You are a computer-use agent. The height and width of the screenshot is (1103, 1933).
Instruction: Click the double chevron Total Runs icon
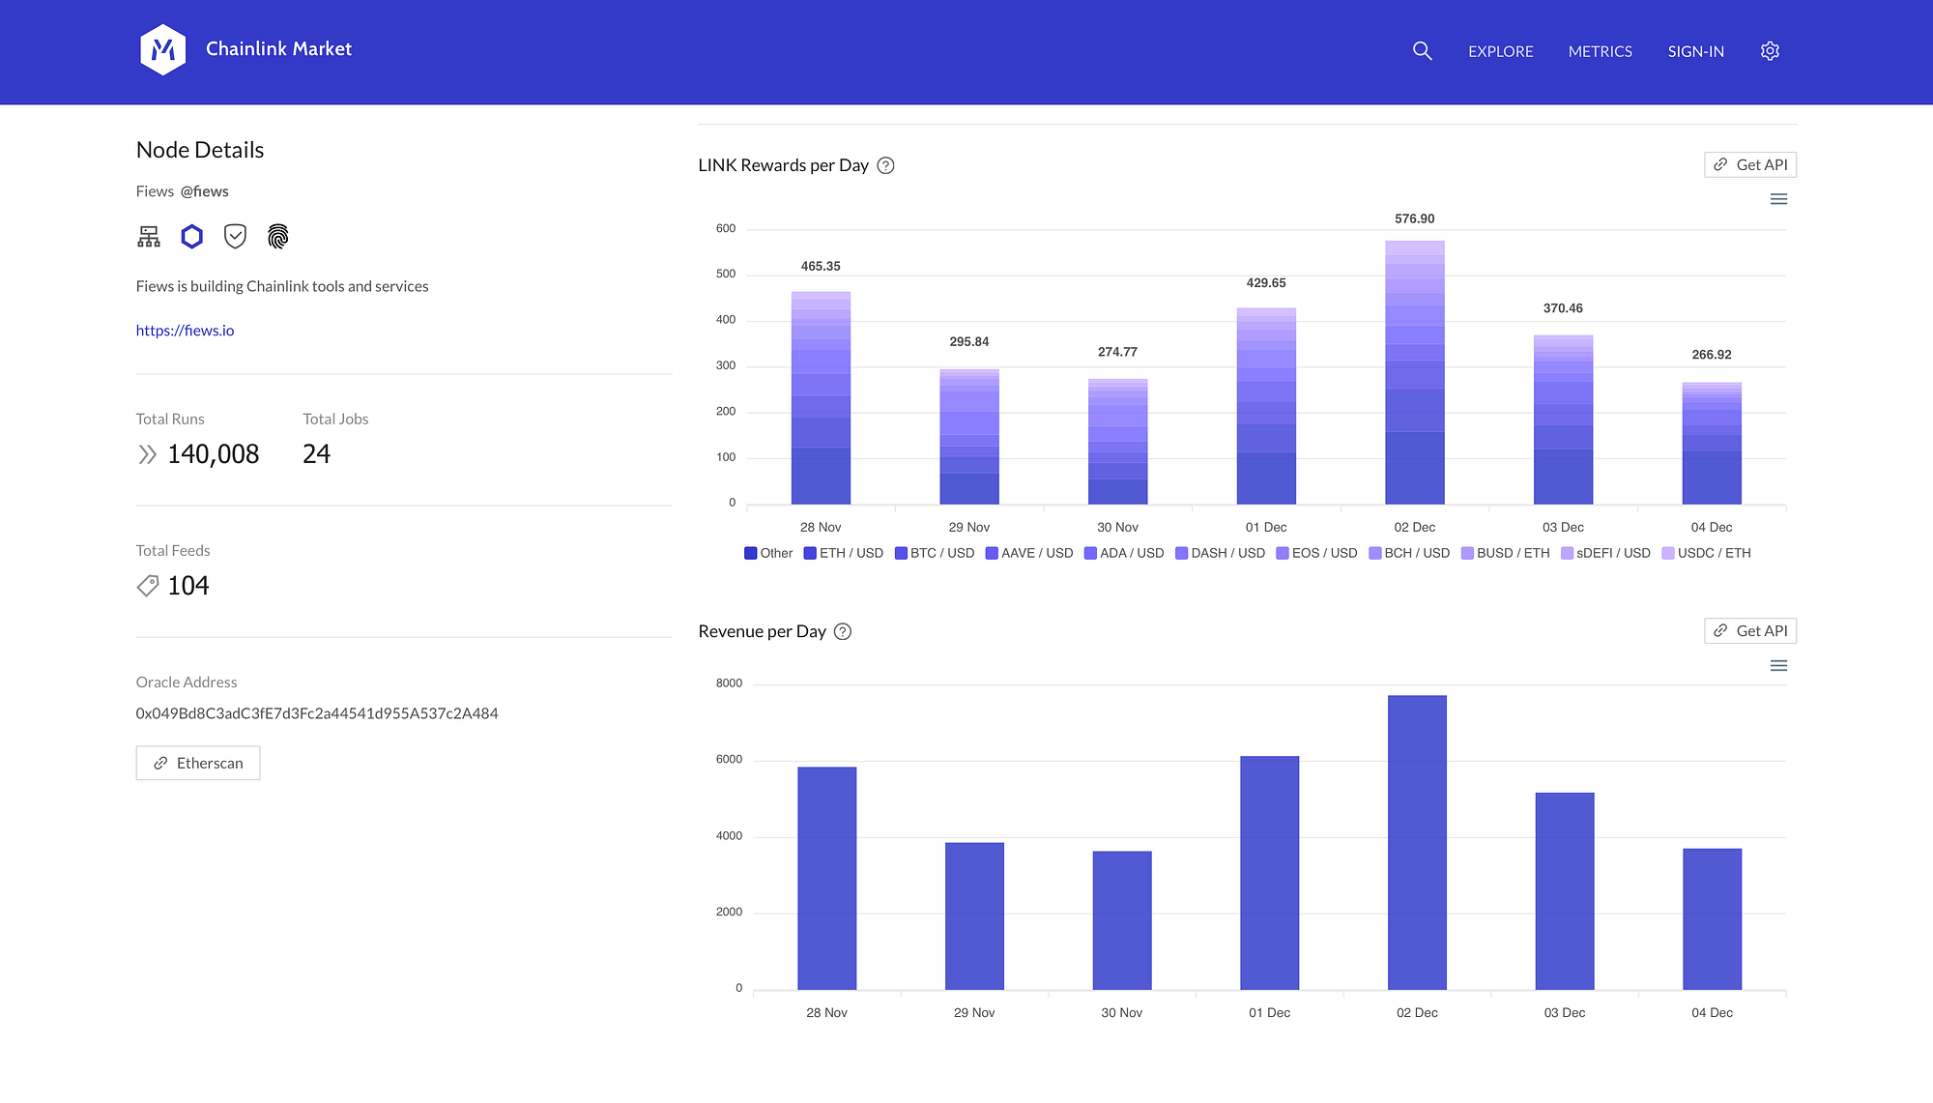click(147, 454)
